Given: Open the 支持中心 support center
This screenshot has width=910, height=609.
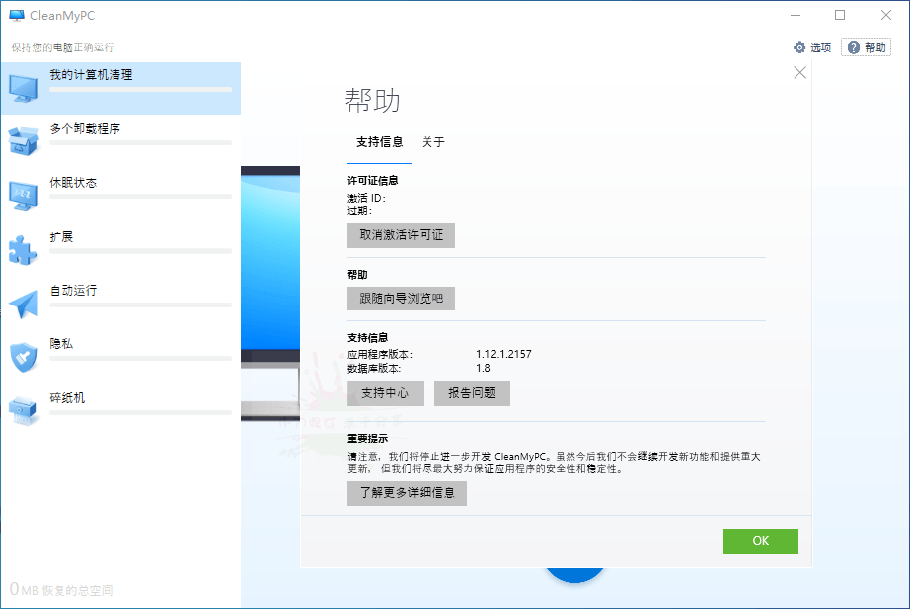Looking at the screenshot, I should [384, 393].
